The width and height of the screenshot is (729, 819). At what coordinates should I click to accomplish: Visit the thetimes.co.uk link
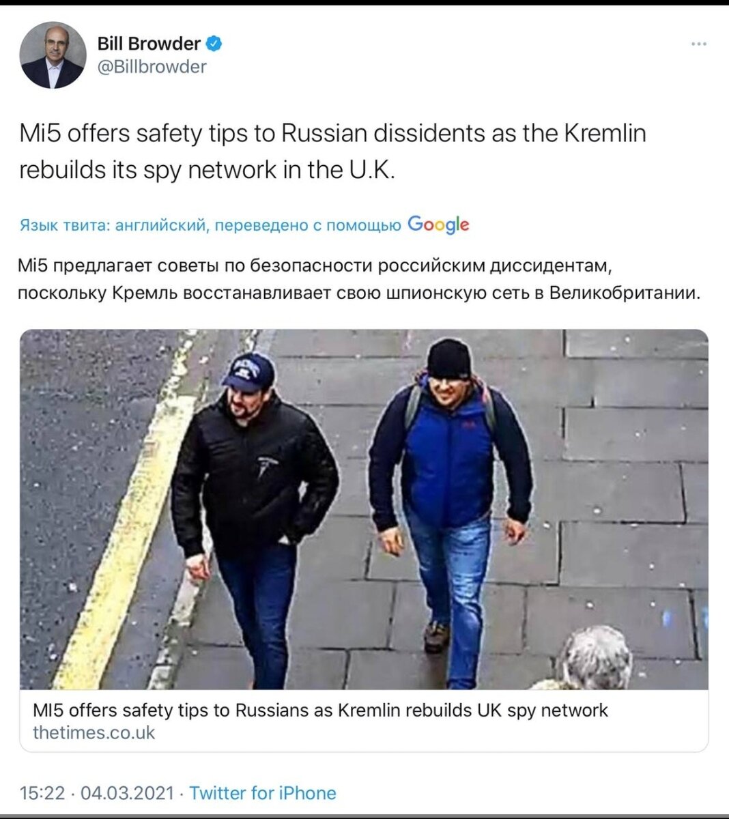(x=94, y=733)
